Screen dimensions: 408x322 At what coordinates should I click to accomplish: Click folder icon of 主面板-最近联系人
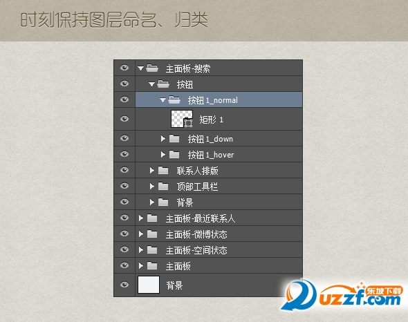[x=152, y=218]
